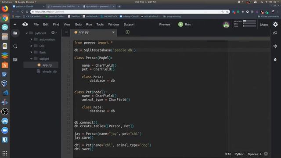
Task: Open the file tree settings gear
Action: coord(53,33)
